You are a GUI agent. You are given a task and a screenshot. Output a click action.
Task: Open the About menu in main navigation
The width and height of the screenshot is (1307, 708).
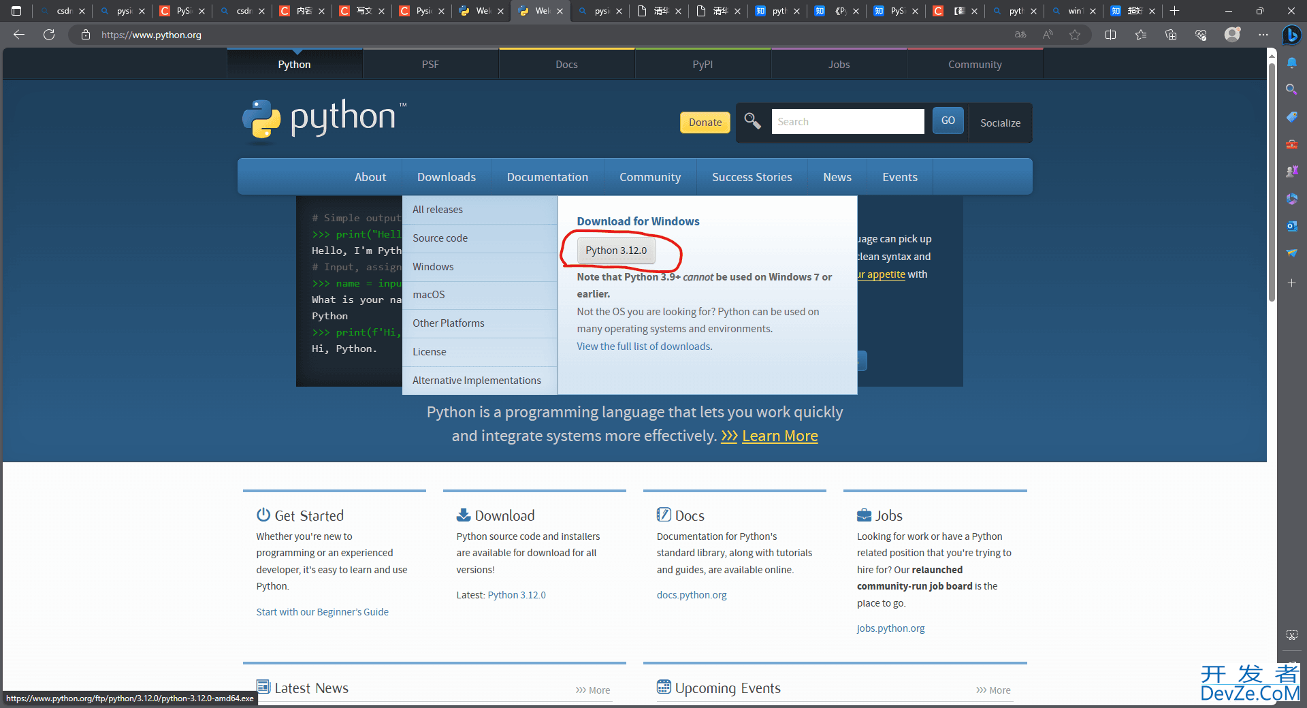click(370, 177)
